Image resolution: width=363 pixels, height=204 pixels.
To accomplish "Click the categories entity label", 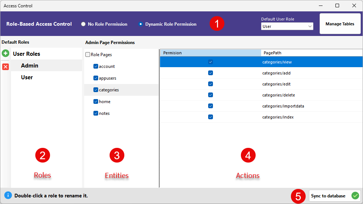I will 109,90.
